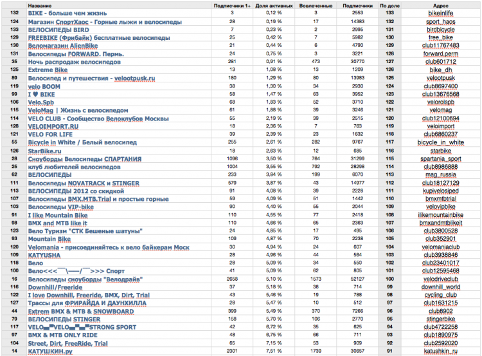Open Вело Туризм СТК Бешеные шатуны link
This screenshot has width=482, height=356.
[85, 231]
